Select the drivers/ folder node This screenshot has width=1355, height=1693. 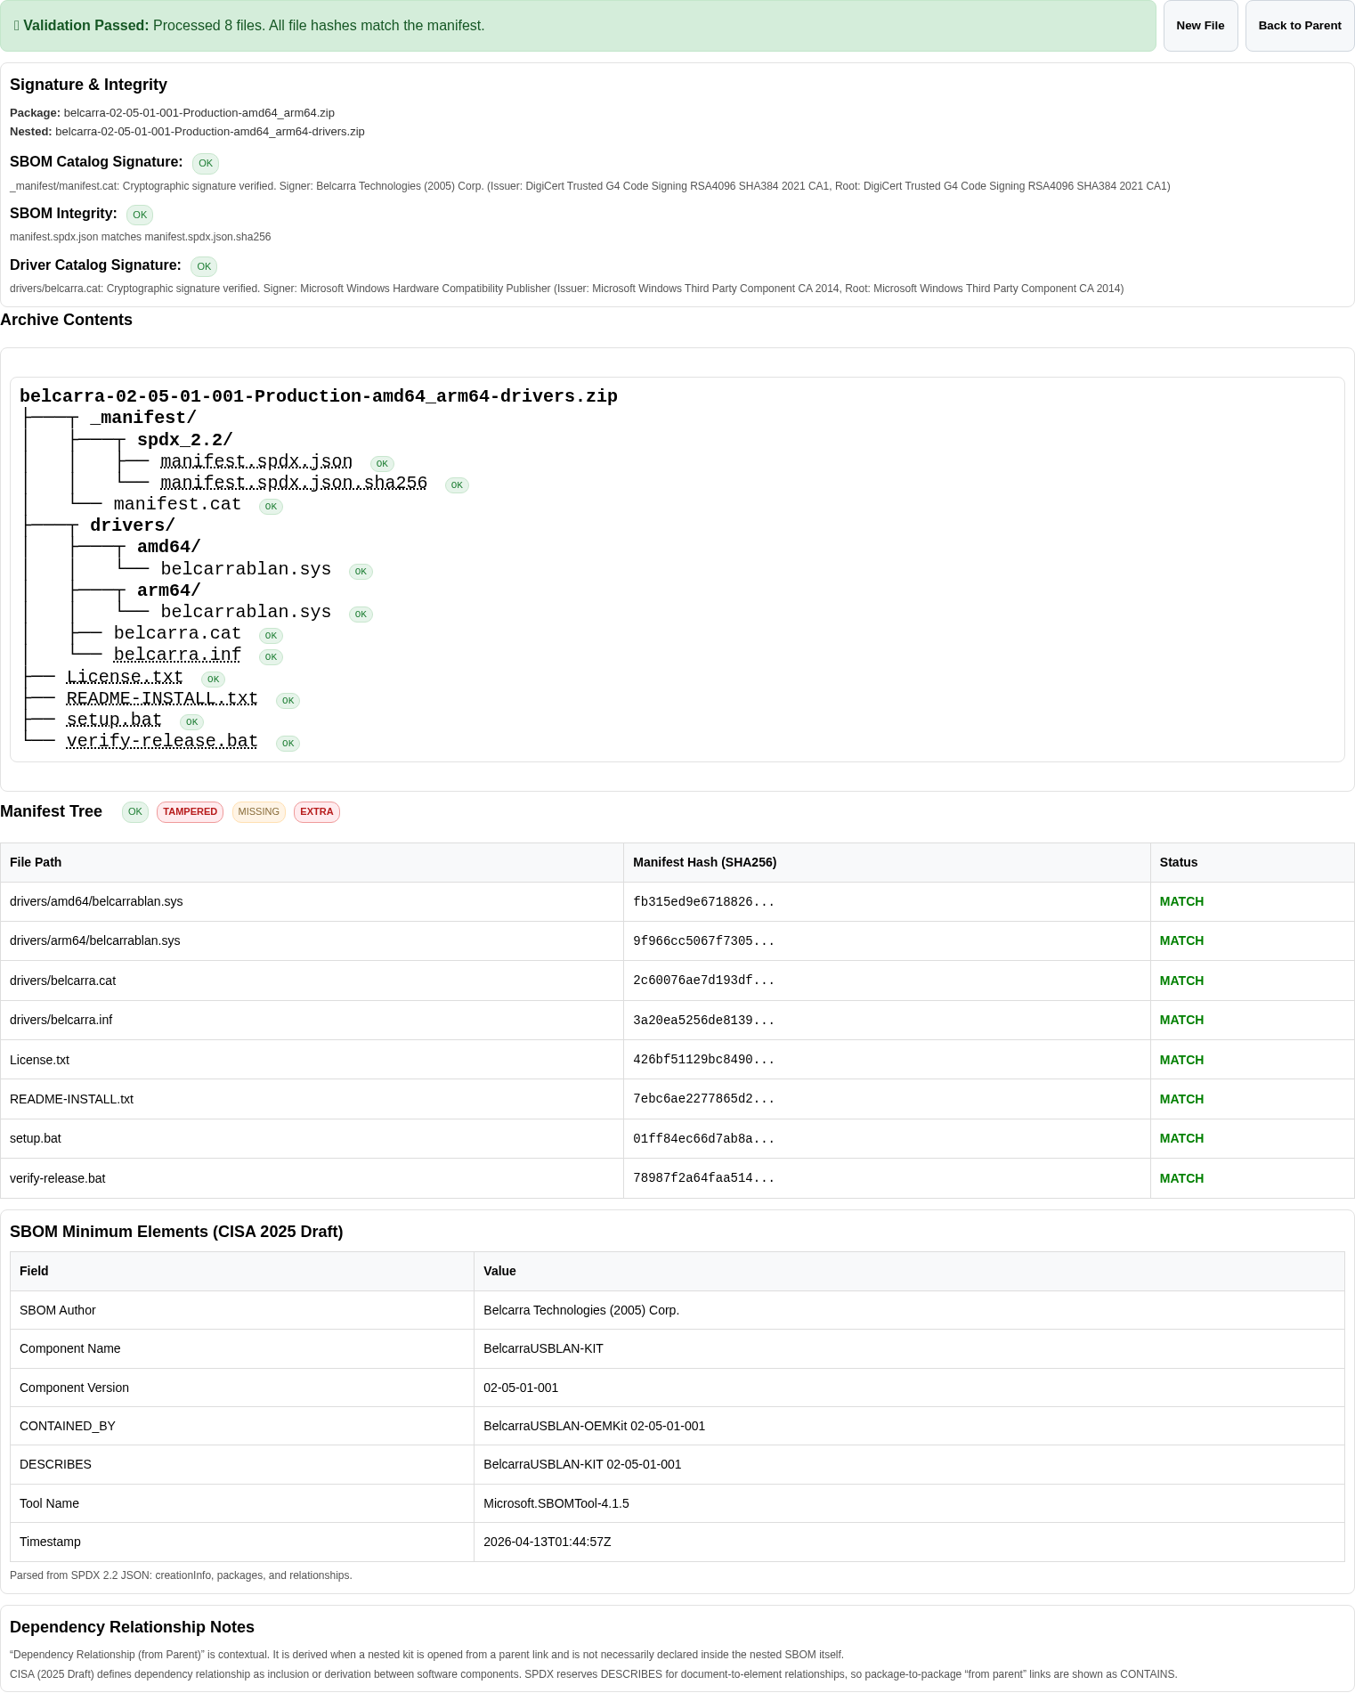point(133,525)
